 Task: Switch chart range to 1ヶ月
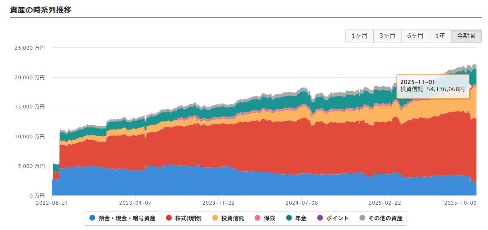[x=359, y=36]
